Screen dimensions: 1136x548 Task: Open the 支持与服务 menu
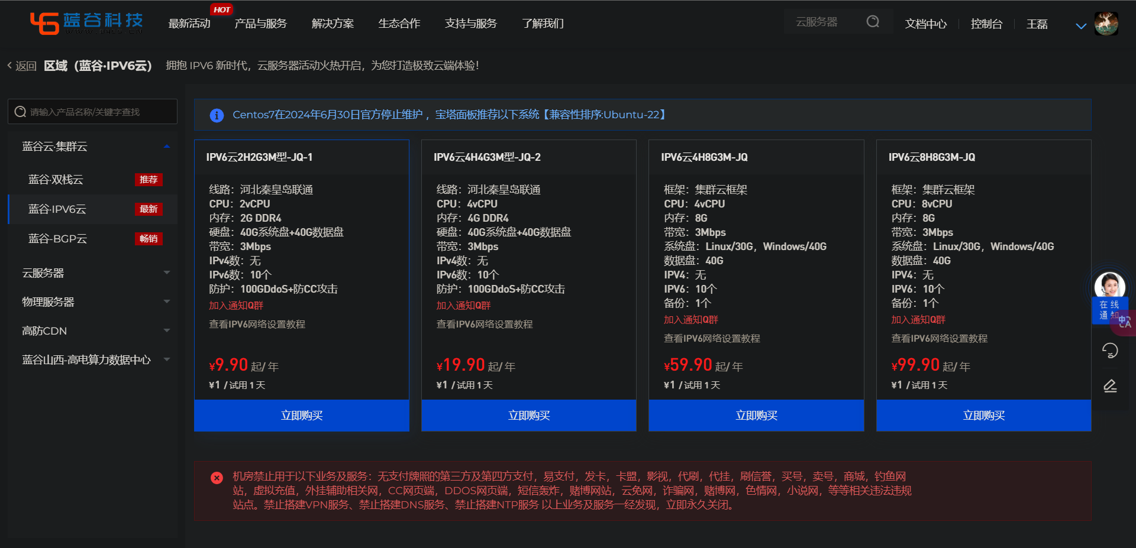coord(471,24)
